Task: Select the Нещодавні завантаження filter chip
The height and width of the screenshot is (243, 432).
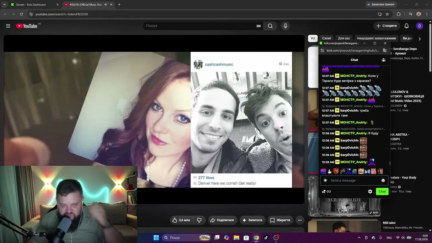Action: 376,38
